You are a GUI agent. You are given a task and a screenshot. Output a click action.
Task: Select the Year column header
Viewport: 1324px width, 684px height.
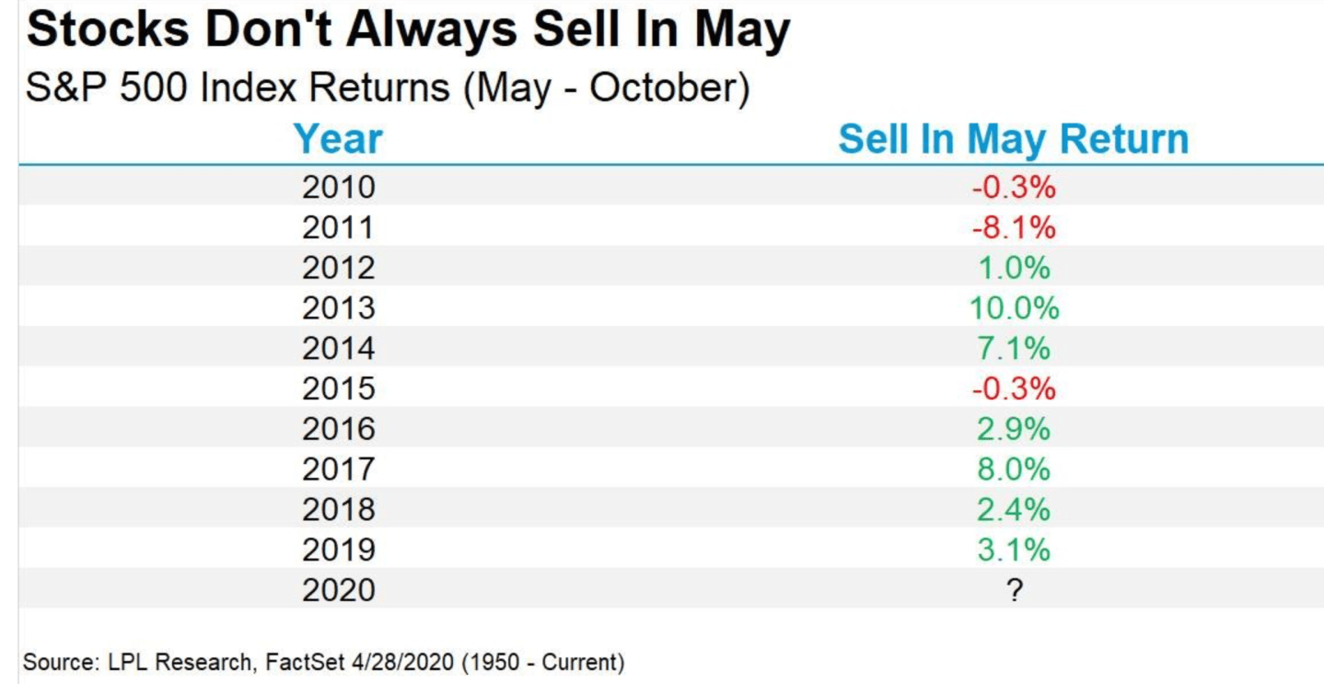coord(338,140)
